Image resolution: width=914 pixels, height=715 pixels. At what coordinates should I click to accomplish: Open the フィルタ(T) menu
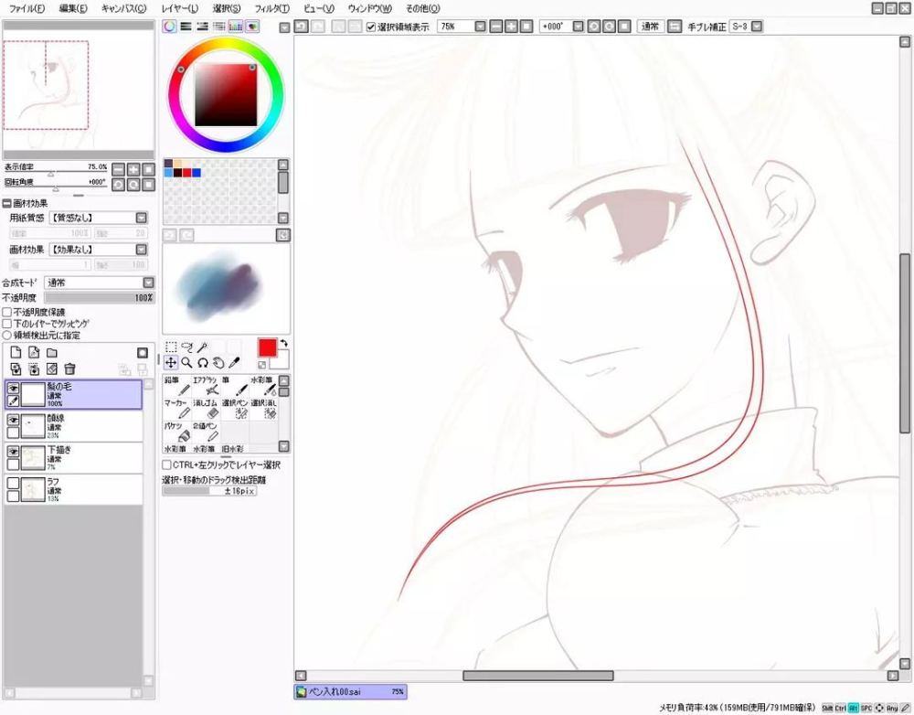tap(271, 9)
